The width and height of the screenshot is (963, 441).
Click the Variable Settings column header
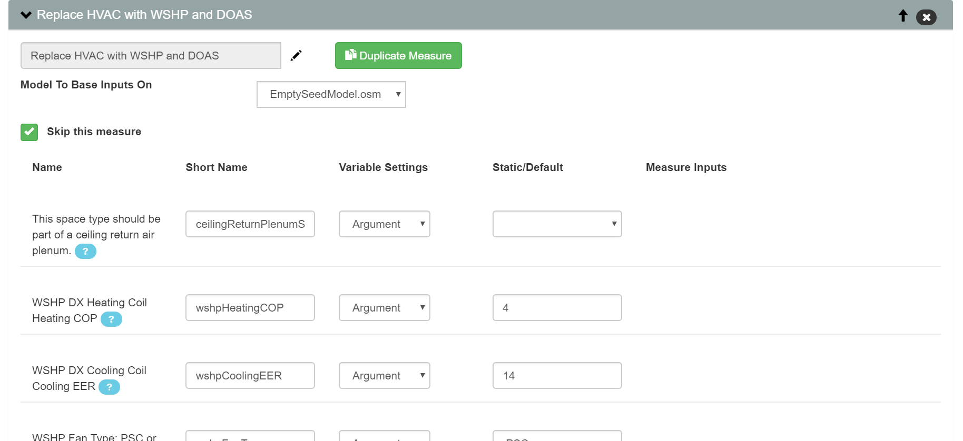coord(384,167)
